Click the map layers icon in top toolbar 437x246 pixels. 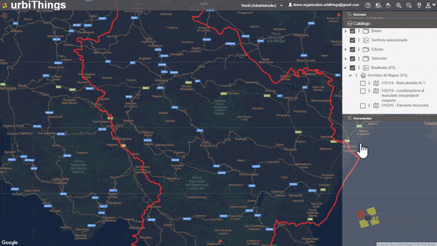pos(378,5)
